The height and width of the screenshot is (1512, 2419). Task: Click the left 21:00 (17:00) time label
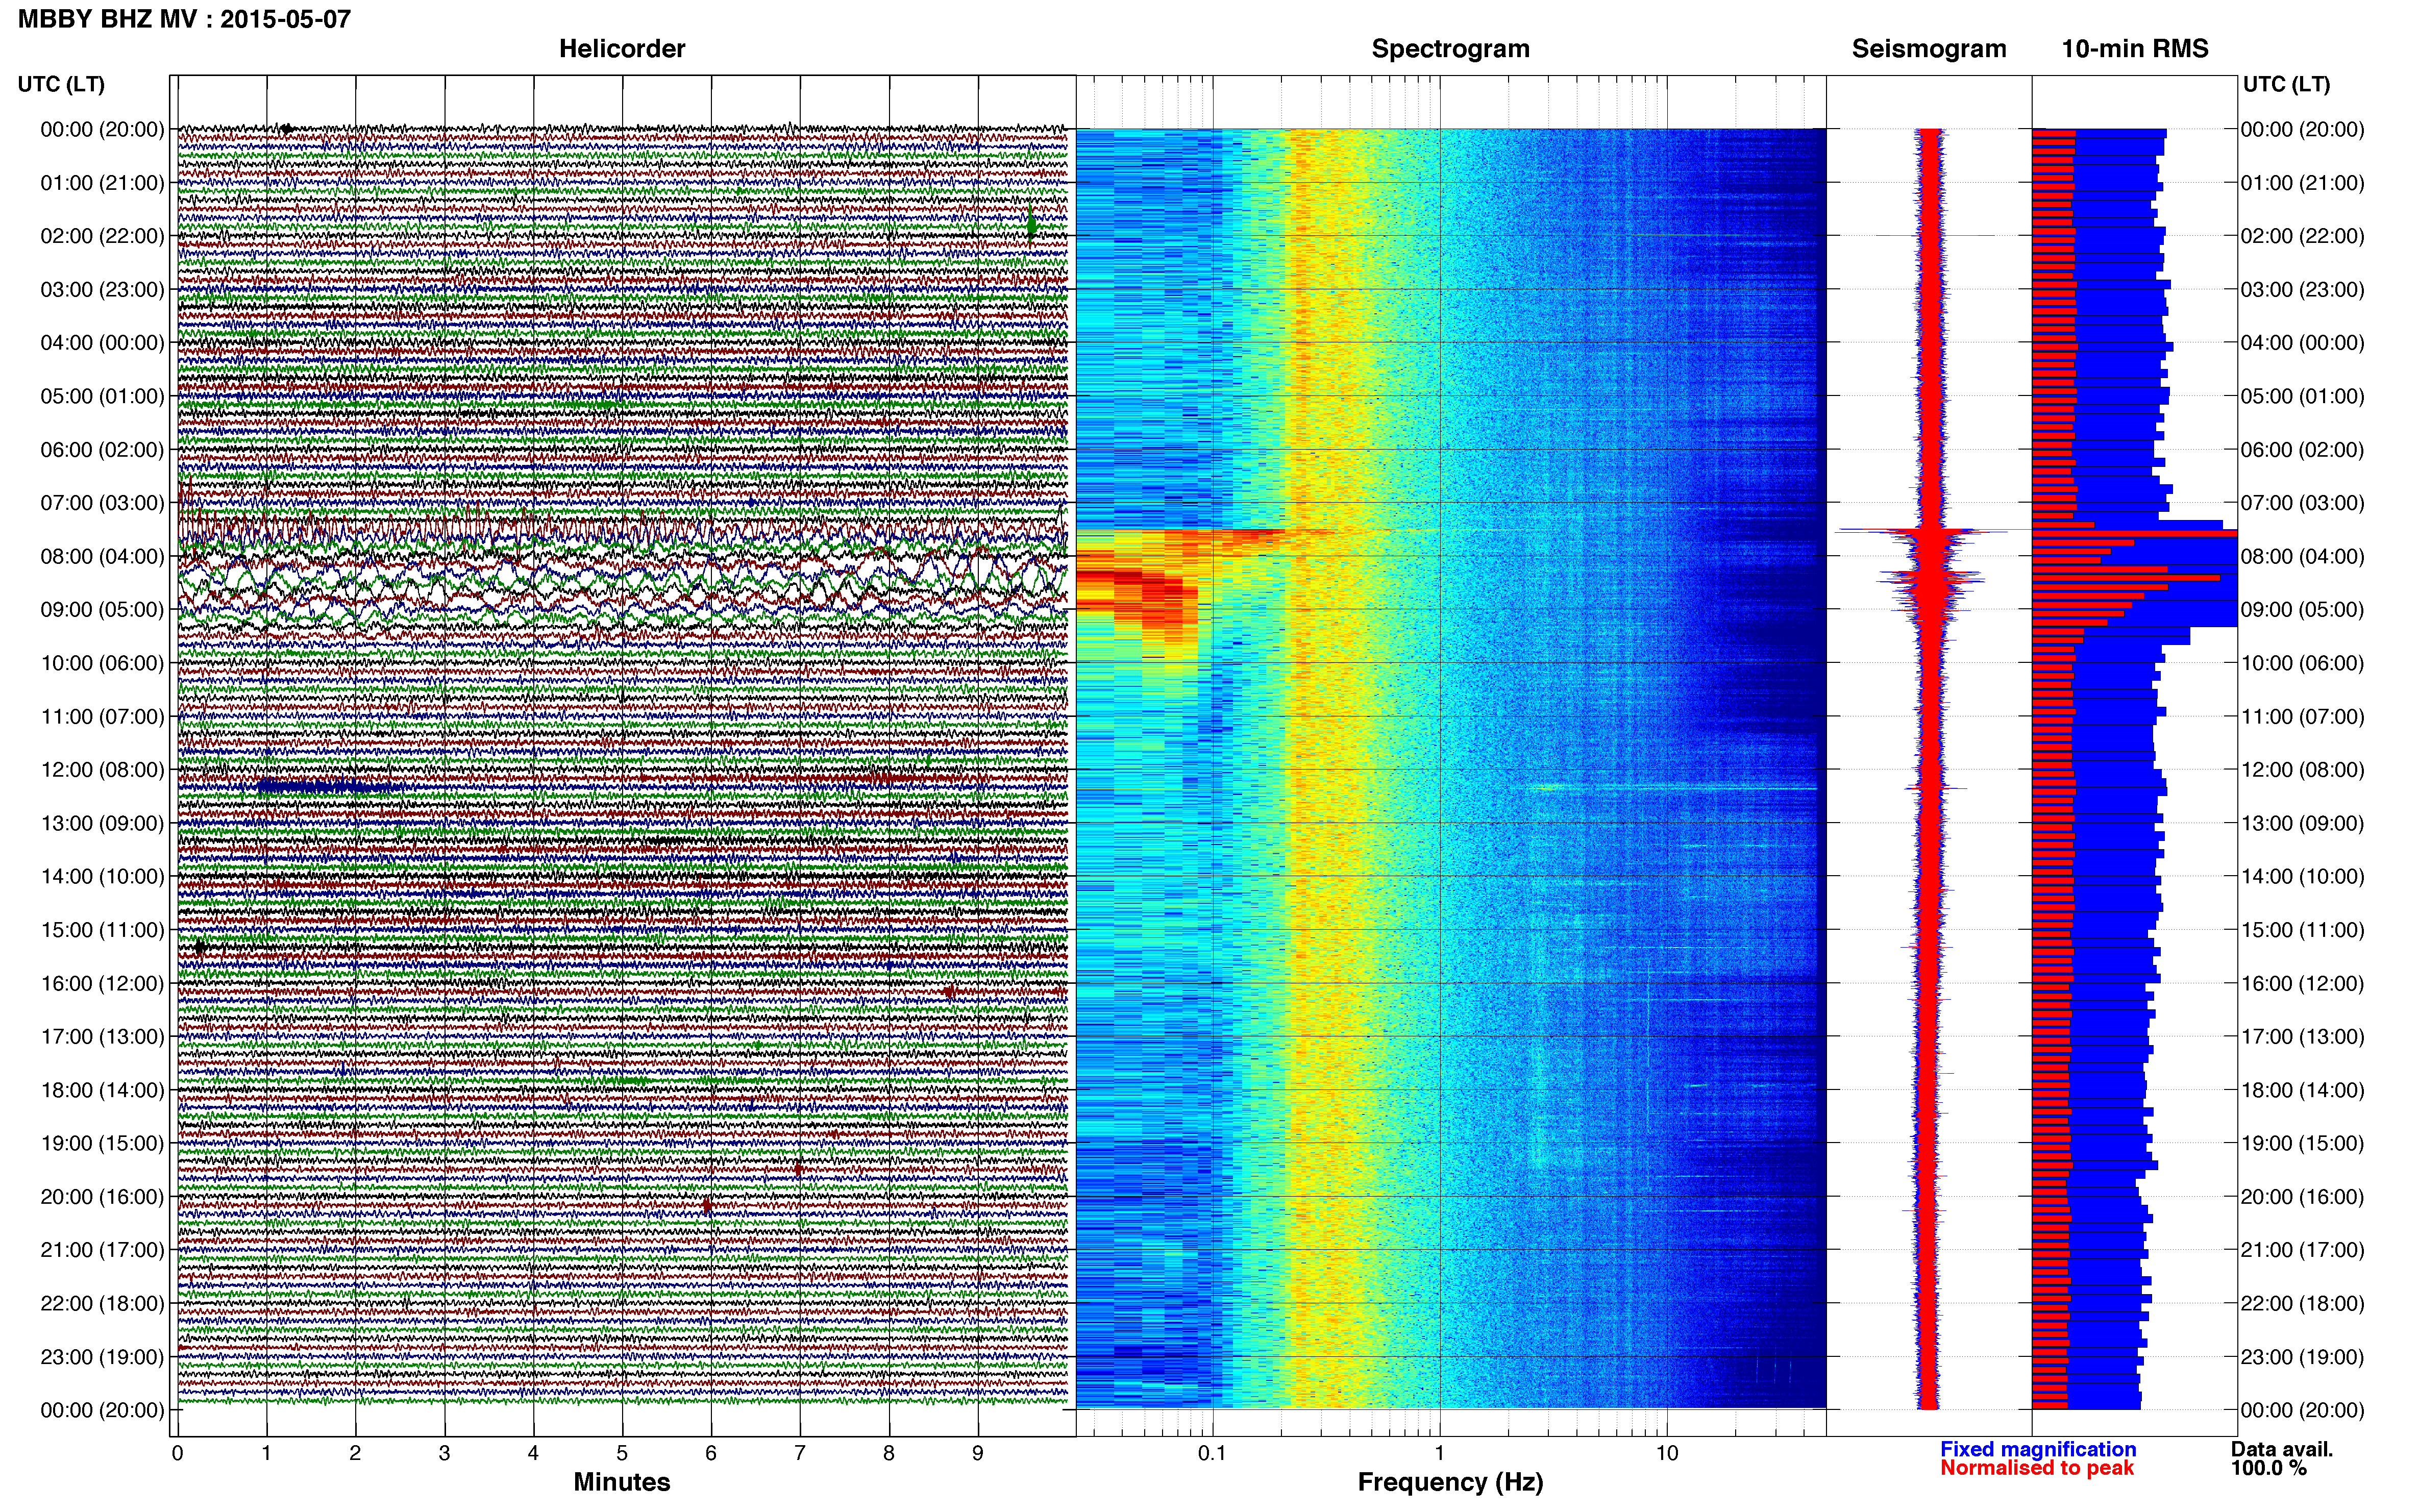[x=102, y=1250]
